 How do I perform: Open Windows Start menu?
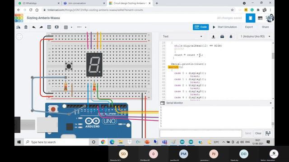[x=19, y=142]
